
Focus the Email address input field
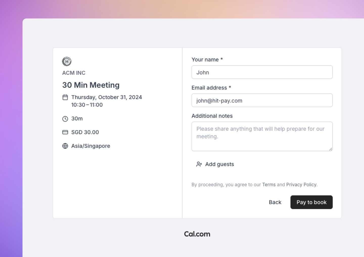262,100
